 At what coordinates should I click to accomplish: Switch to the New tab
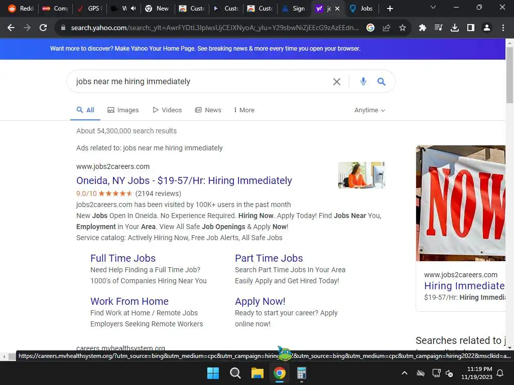pyautogui.click(x=157, y=9)
